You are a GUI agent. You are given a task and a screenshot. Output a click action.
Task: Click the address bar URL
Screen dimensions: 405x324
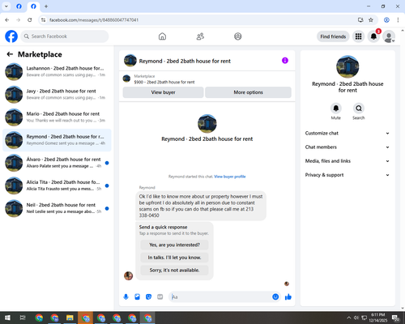coord(94,20)
